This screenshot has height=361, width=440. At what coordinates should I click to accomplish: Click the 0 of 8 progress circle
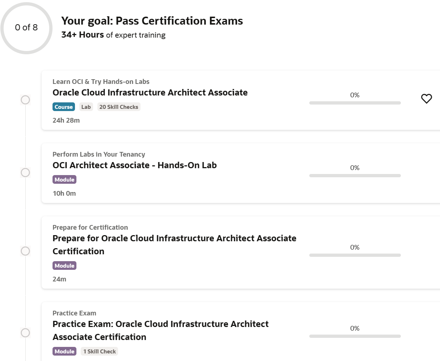tap(26, 28)
